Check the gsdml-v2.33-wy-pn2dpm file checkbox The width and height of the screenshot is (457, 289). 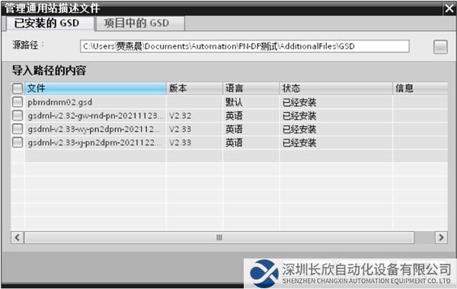point(18,129)
